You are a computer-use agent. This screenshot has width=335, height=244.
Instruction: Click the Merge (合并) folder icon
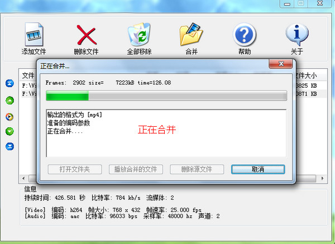[192, 34]
